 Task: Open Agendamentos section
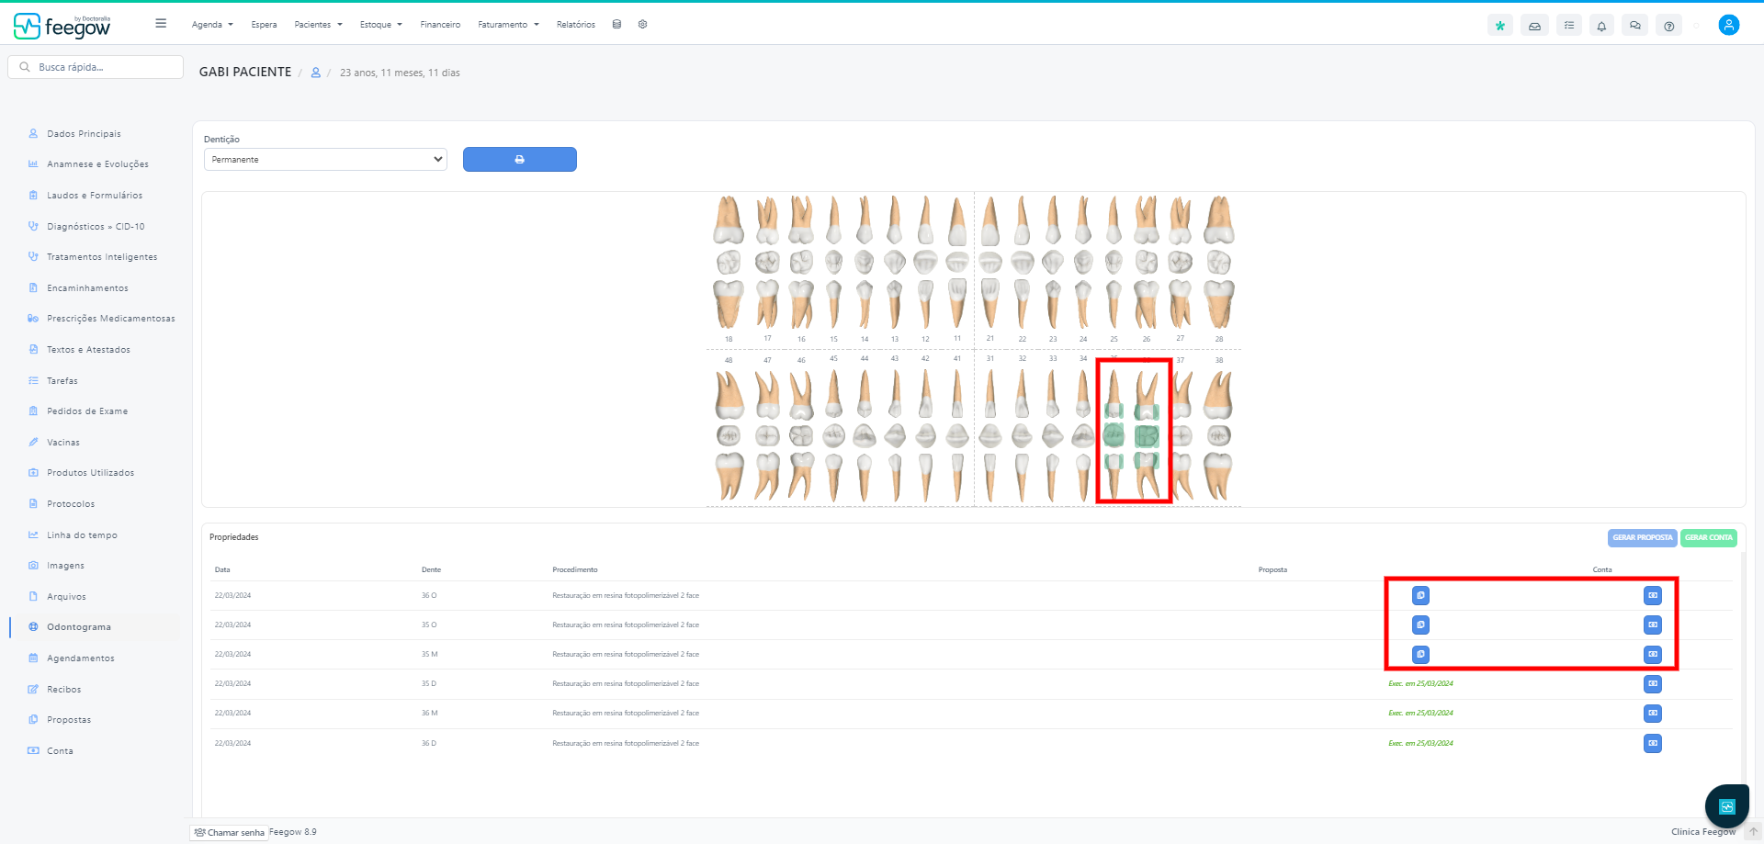(x=81, y=658)
